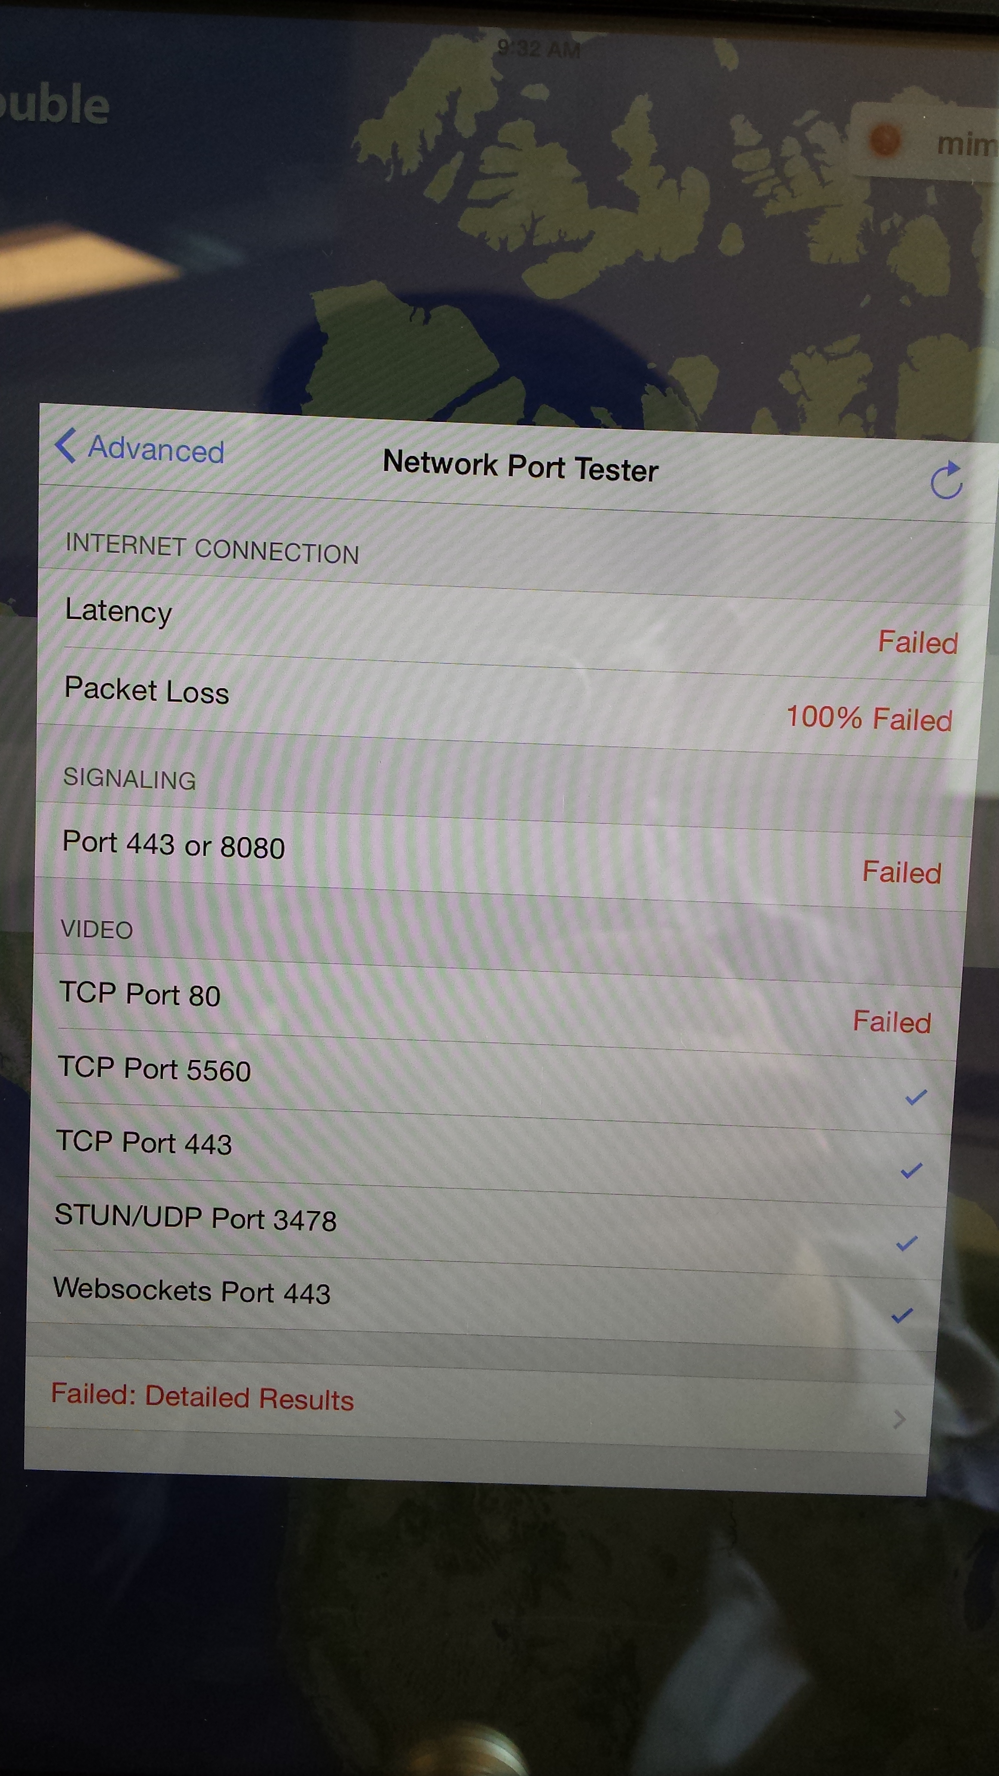Tap the TCP Port 80 row
999x1776 pixels.
[x=496, y=1007]
